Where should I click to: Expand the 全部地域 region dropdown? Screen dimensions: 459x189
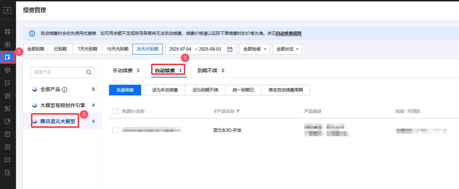point(254,49)
